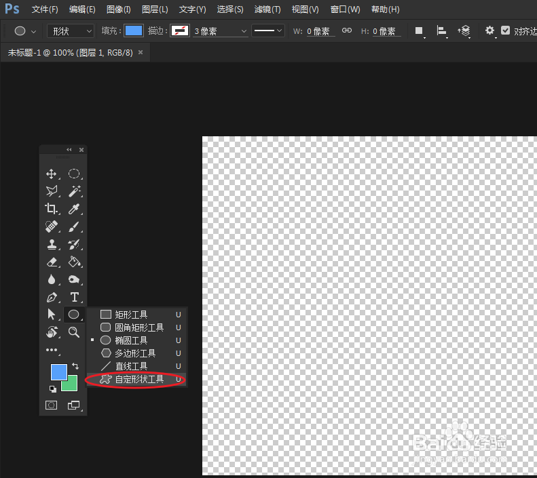Open the shape tool mode dropdown
537x478 pixels.
(x=71, y=31)
